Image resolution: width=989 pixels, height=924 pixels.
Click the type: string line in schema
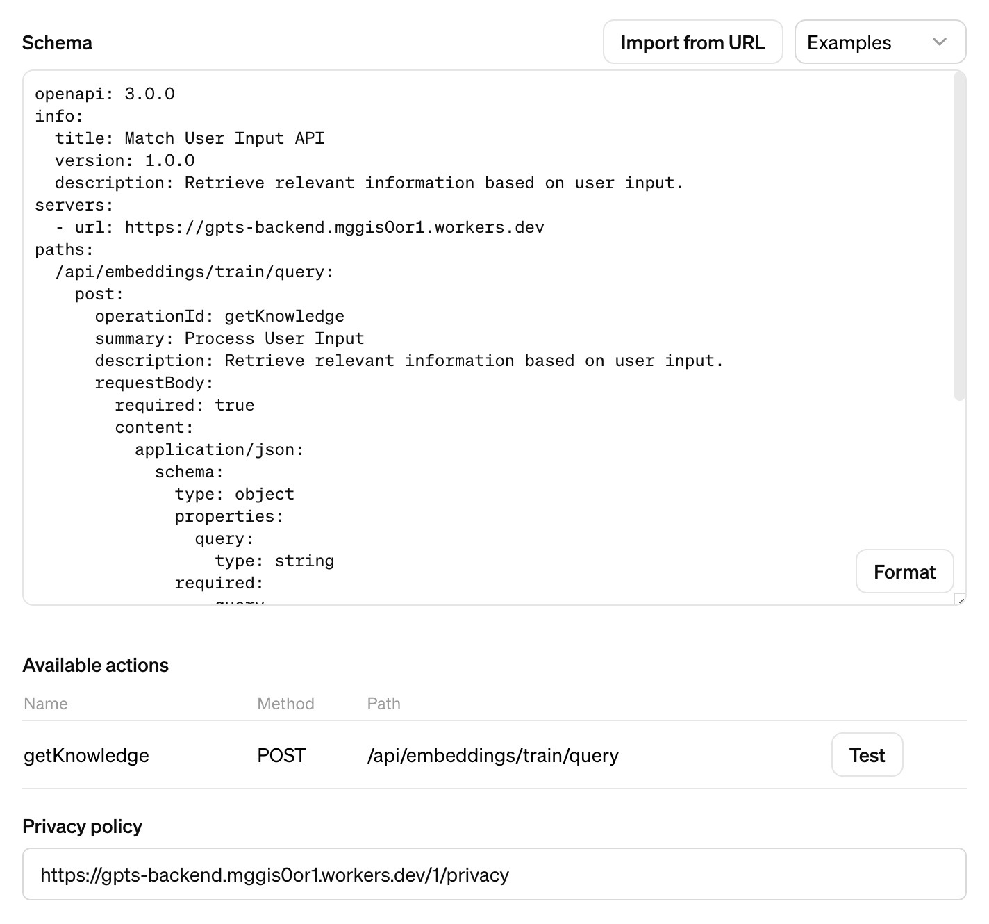coord(274,561)
